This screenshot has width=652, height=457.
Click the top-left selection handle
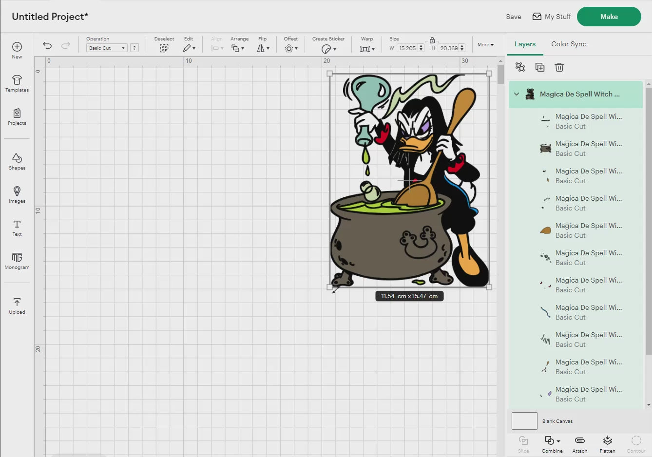point(329,74)
